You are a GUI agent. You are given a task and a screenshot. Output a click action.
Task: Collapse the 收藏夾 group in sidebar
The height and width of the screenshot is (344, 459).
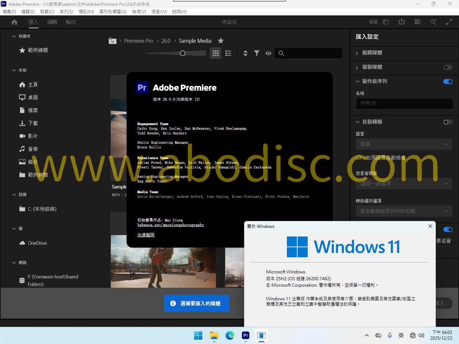(14, 36)
